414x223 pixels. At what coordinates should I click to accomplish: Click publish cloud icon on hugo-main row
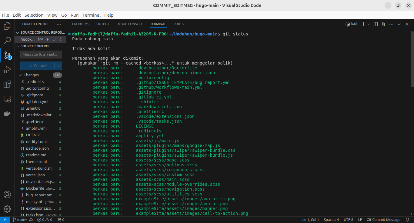(x=47, y=39)
